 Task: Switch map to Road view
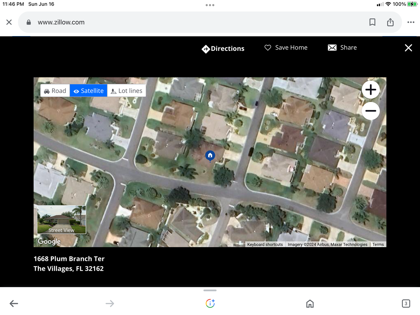tap(55, 91)
